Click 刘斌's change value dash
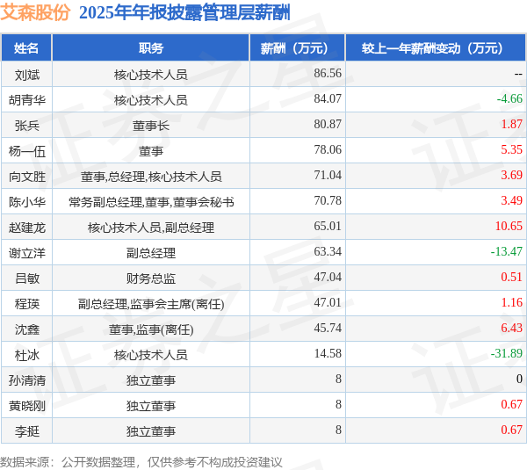Screen dimensions: 527x470 tap(518, 74)
